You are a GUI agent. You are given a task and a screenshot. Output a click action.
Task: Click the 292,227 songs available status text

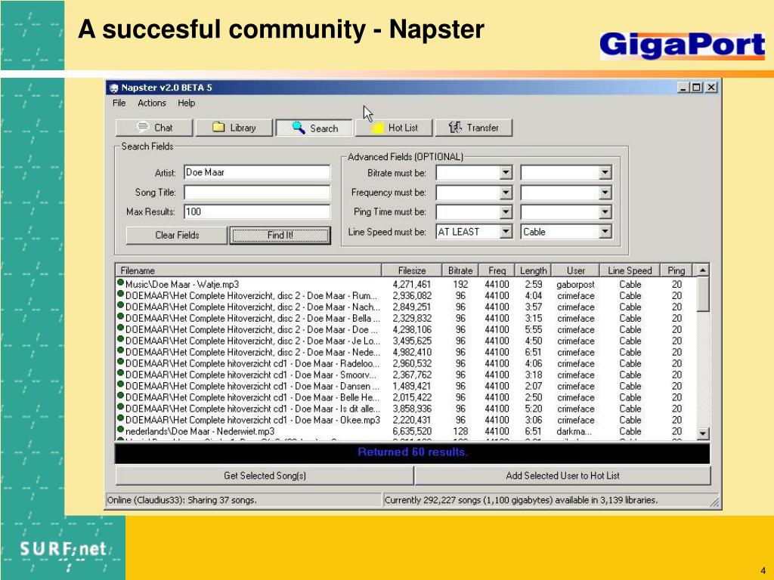point(521,500)
